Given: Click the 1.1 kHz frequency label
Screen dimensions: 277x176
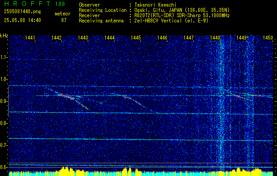Looking at the screenshot, I should 4,57.
